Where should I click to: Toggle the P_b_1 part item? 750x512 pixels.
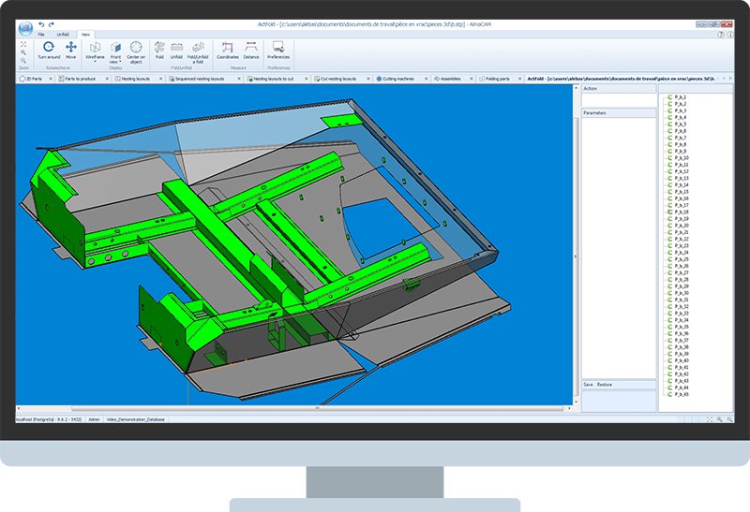coord(680,97)
